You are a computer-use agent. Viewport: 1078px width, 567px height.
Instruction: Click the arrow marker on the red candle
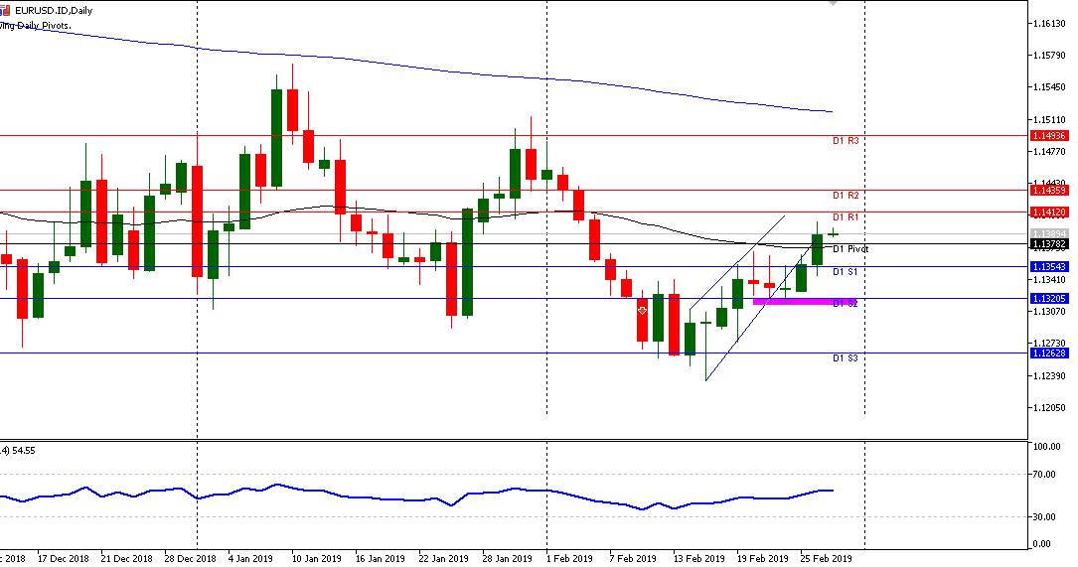(x=642, y=311)
